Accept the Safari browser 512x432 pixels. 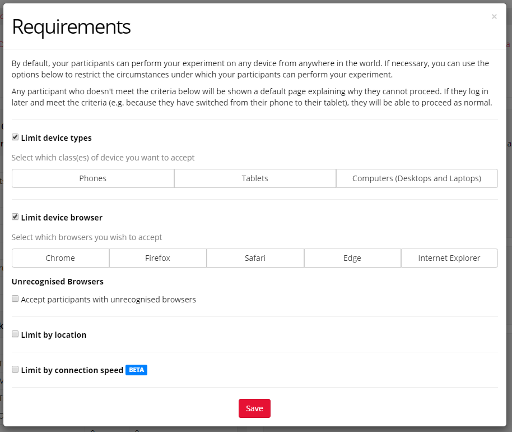255,258
